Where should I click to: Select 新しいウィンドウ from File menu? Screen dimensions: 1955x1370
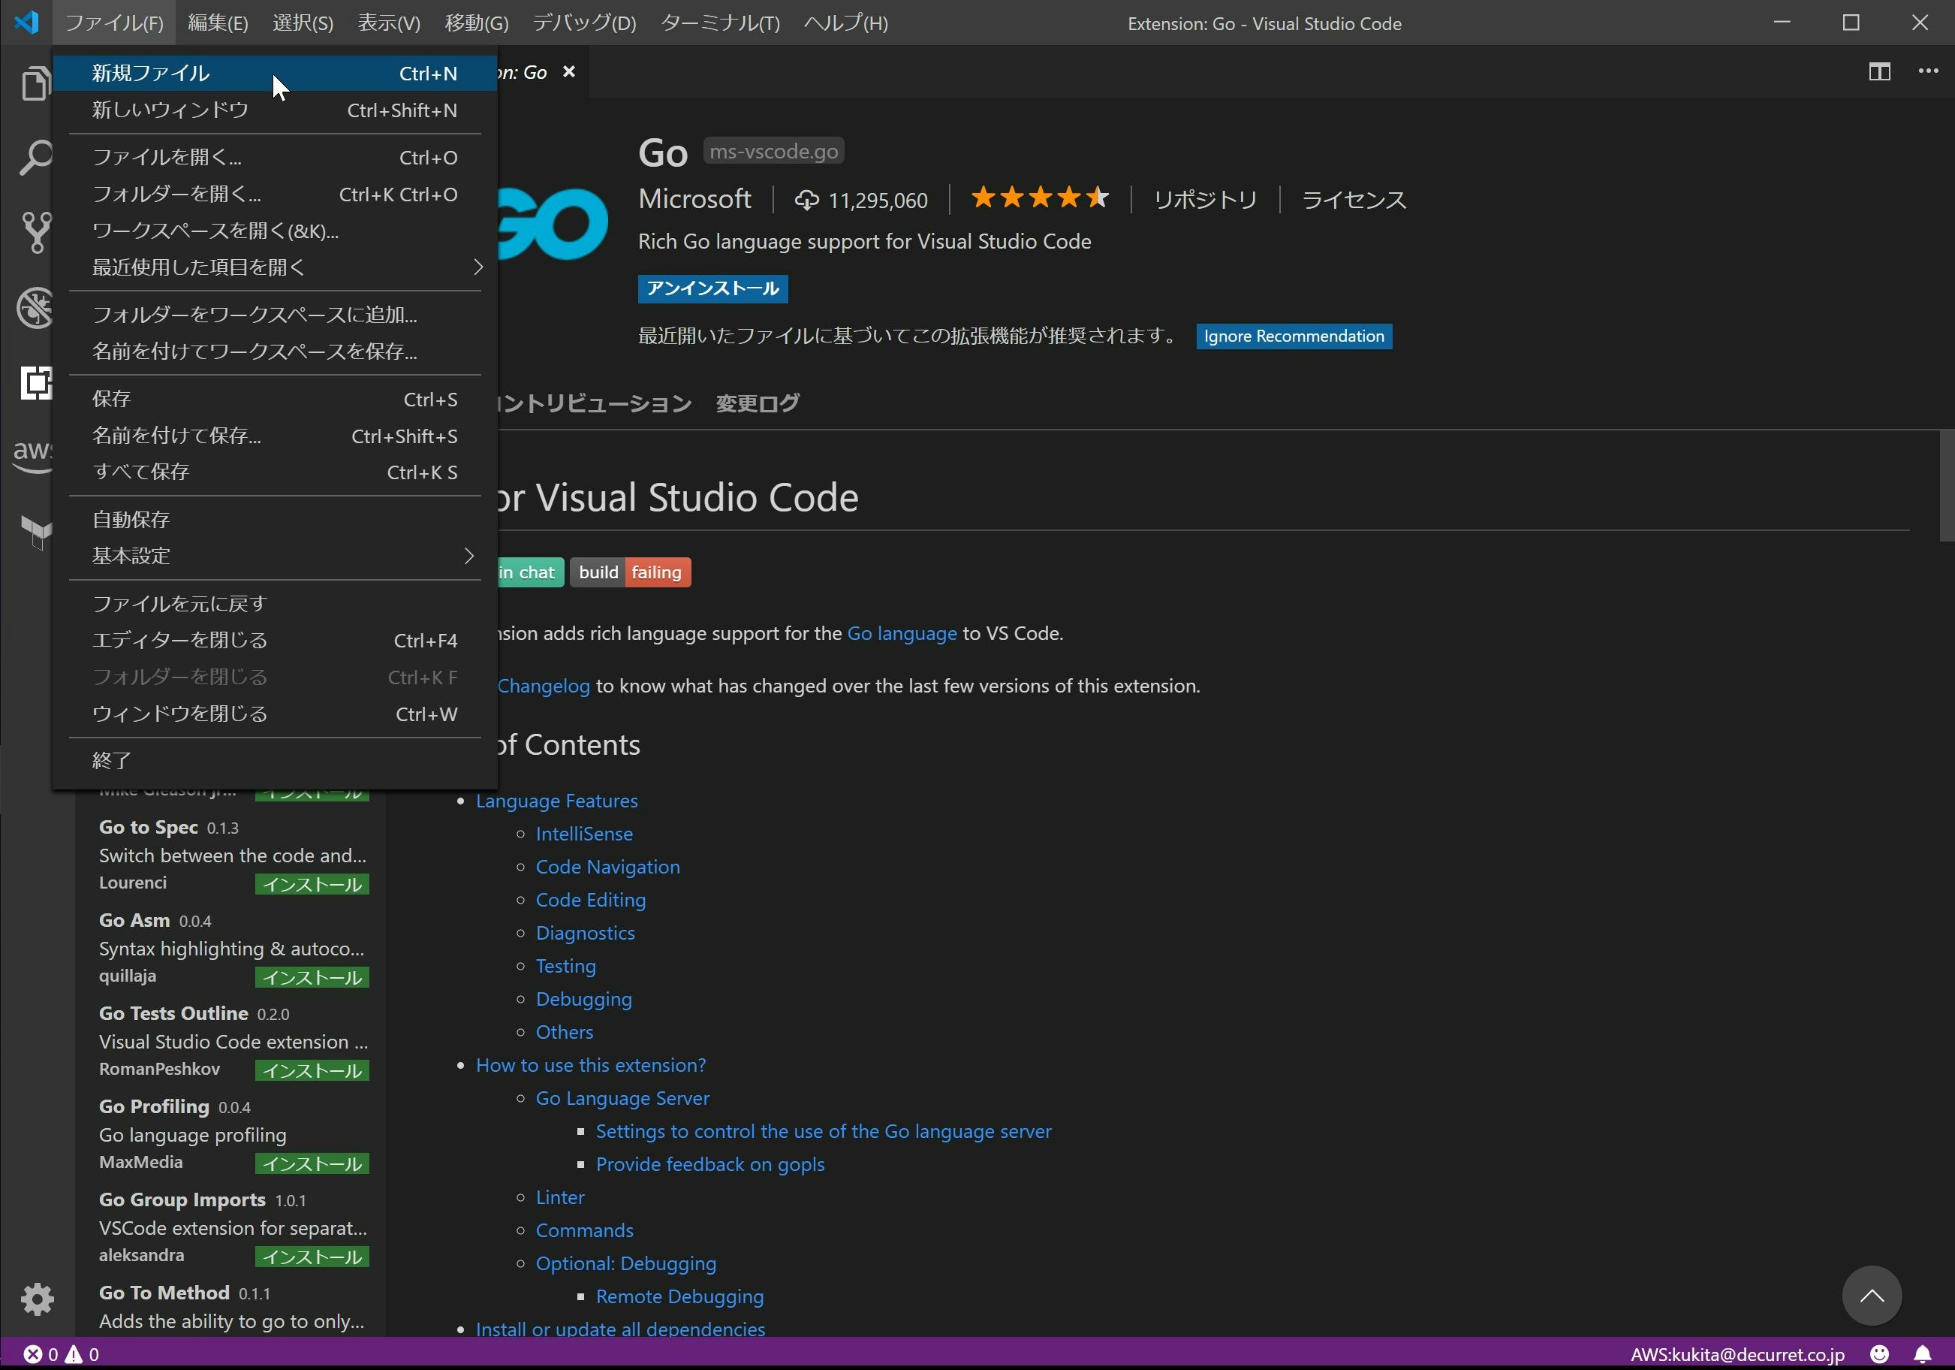point(170,110)
